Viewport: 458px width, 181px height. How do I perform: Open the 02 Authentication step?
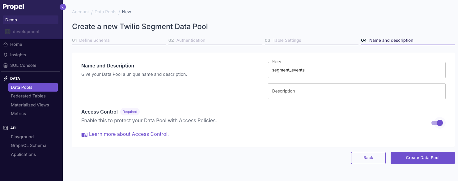pos(190,40)
